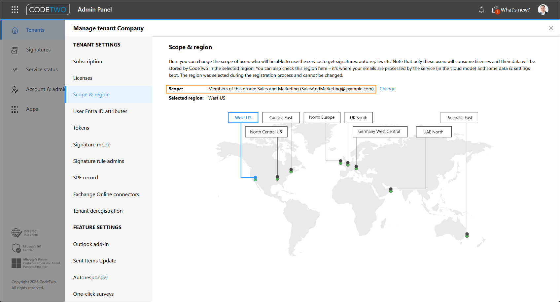Click the 'Selected region: West US' value
Viewport: 560px width, 302px height.
[x=217, y=98]
